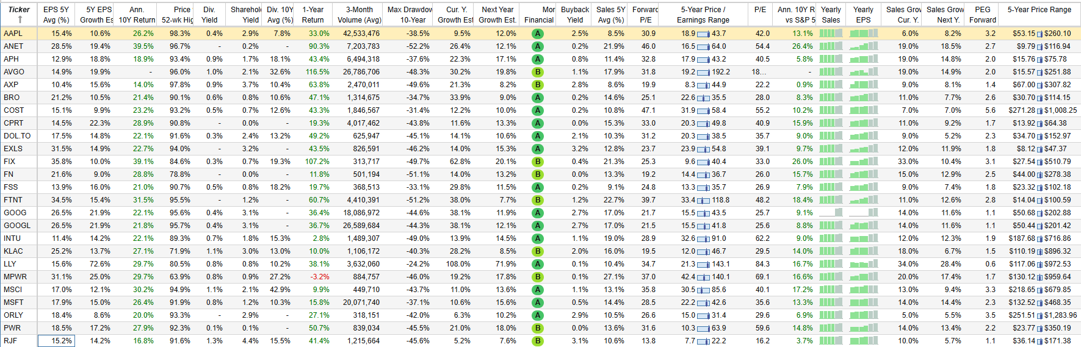Click the B financial rating badge for FN
This screenshot has width=1081, height=347.
coord(538,174)
